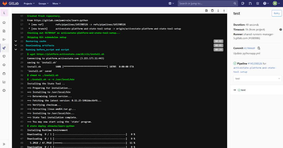Collapse Running before_script and script section
The width and height of the screenshot is (283, 148).
[16, 50]
